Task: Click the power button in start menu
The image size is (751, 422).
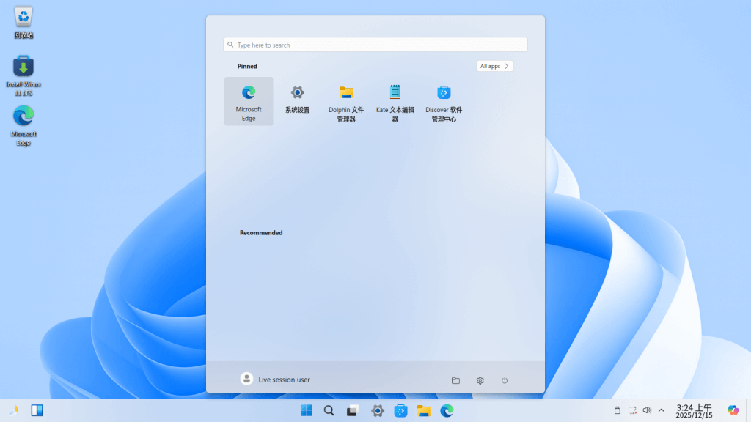Action: pos(505,380)
